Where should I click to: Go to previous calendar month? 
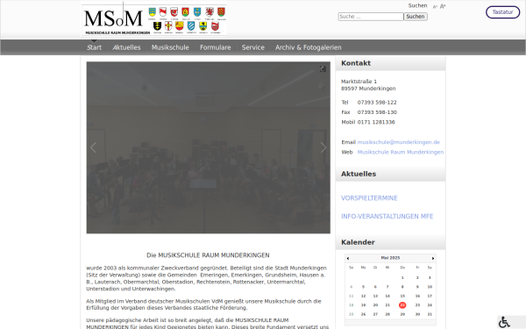347,258
